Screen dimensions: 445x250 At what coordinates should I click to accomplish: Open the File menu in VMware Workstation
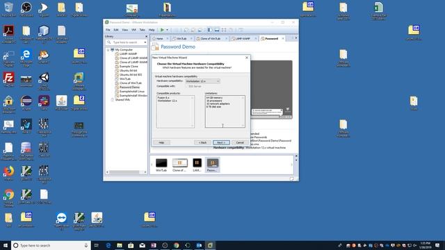[x=108, y=30]
